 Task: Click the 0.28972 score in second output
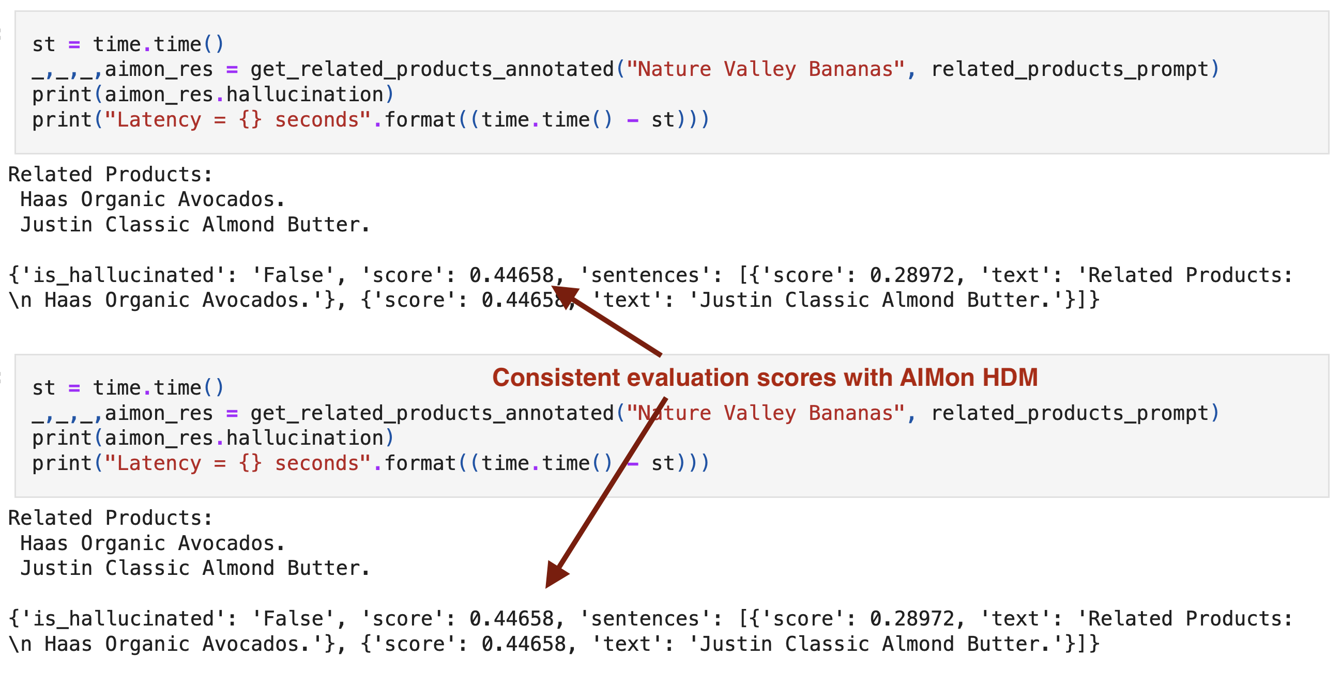pyautogui.click(x=911, y=619)
